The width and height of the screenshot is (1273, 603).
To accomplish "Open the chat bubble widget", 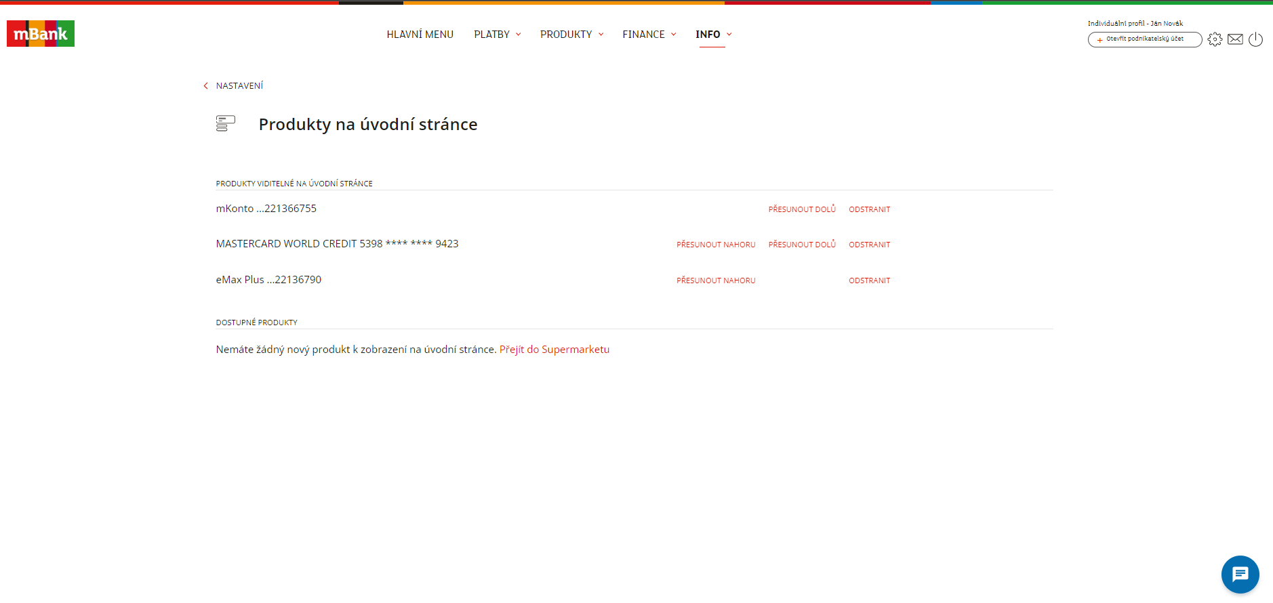I will point(1240,575).
